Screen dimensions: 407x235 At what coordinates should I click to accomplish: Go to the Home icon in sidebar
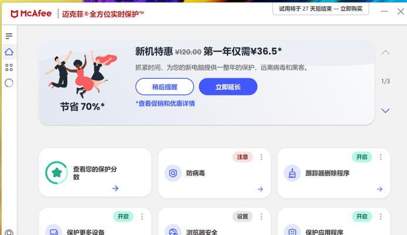[9, 52]
